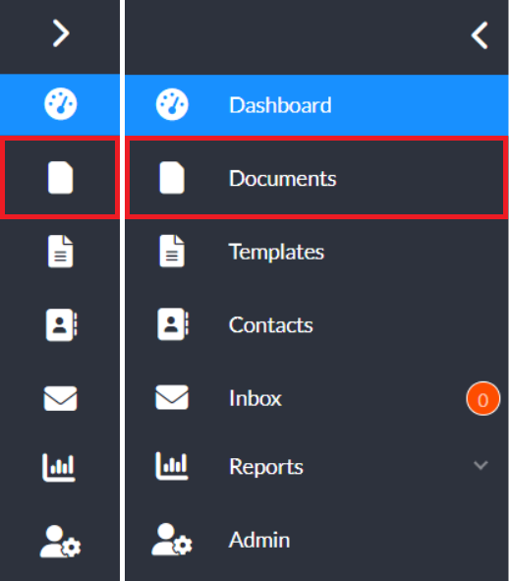
Task: Expand the Reports submenu arrow
Action: tap(481, 465)
